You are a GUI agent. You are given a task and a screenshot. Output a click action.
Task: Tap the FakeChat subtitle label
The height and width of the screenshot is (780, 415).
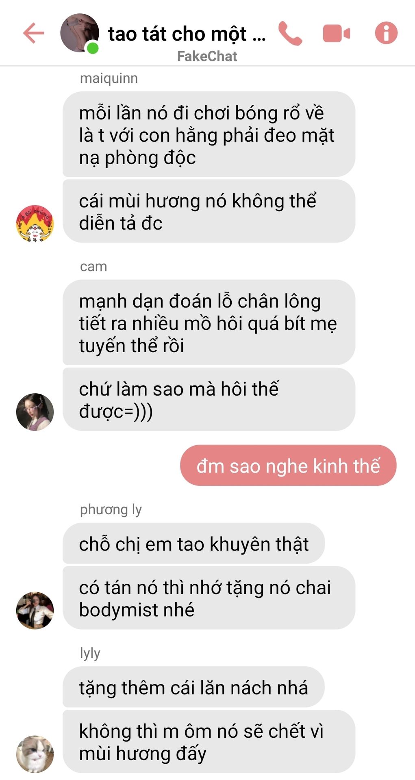pos(207,56)
